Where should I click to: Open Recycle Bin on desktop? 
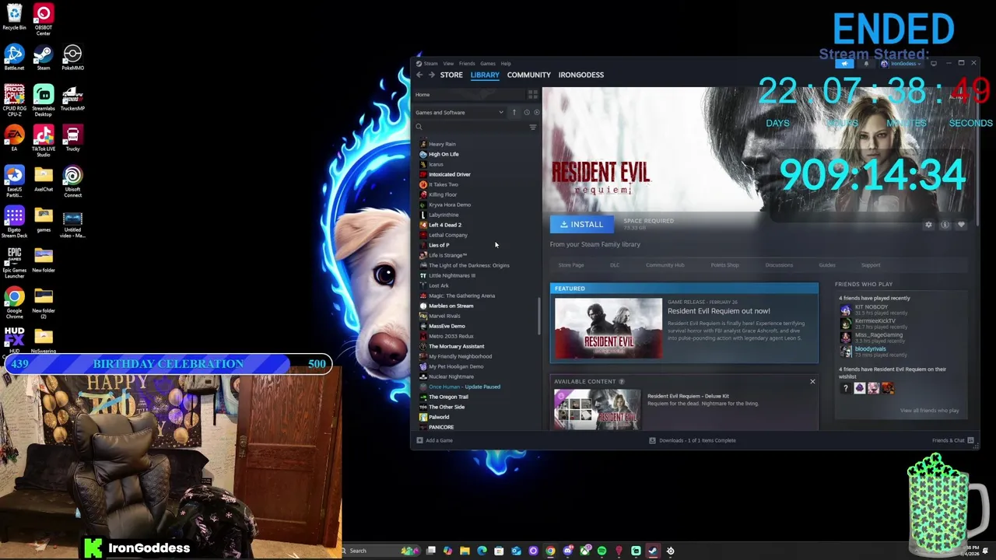point(14,17)
